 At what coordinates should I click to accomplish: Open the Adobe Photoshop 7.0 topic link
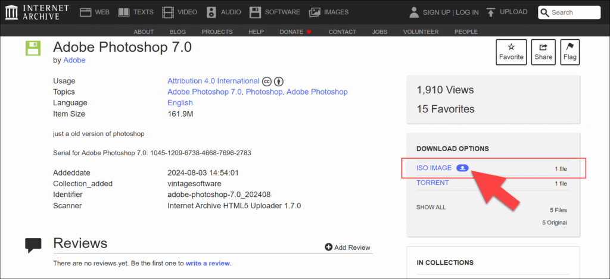coord(205,92)
